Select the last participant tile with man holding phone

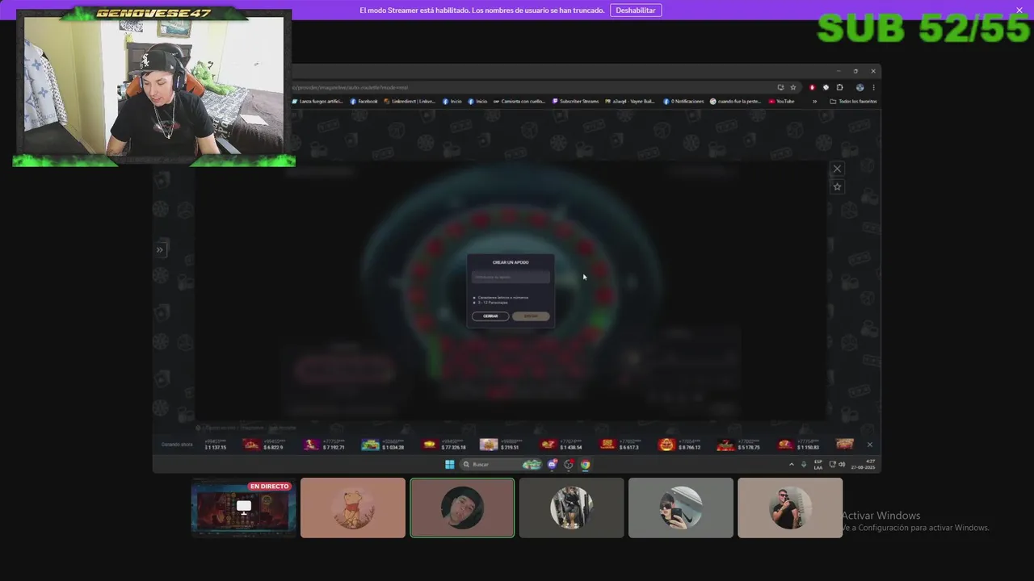click(x=790, y=508)
